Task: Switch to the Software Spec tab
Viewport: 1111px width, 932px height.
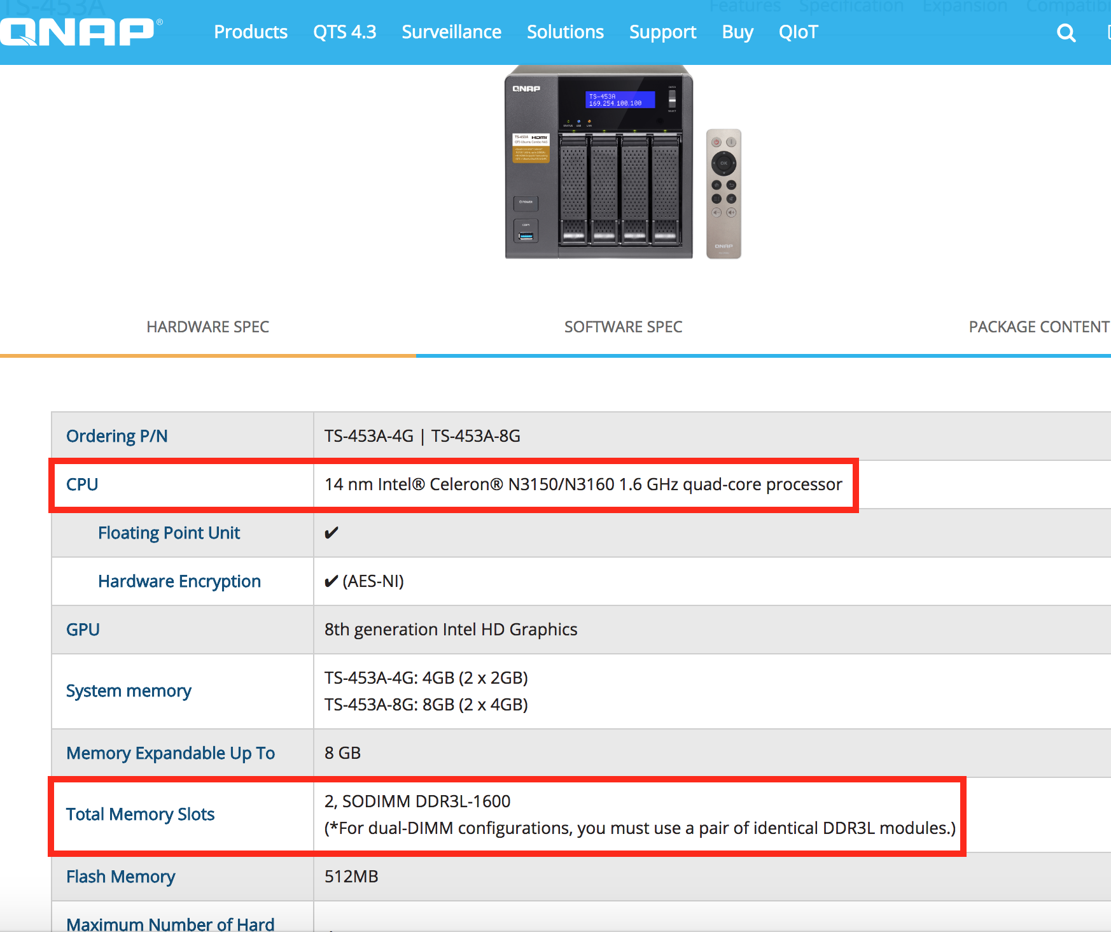Action: [x=623, y=327]
